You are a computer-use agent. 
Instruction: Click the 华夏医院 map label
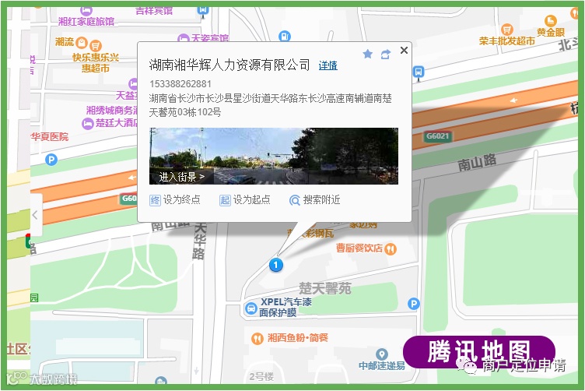tap(50, 136)
